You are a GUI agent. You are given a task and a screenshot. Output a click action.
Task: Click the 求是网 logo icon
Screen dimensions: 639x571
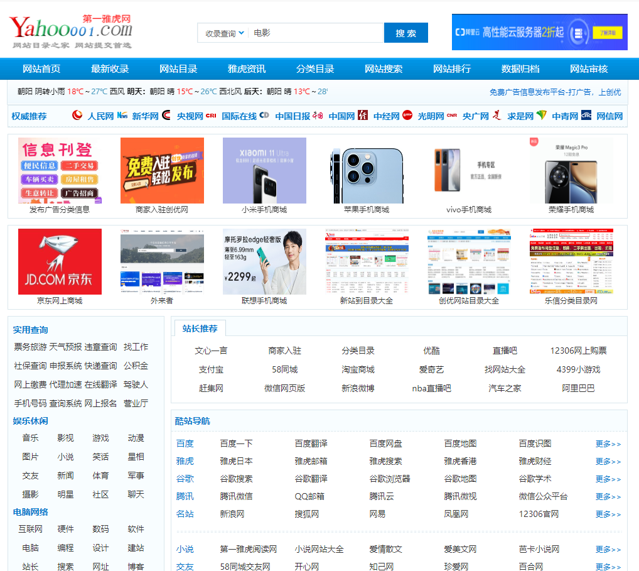pyautogui.click(x=497, y=115)
